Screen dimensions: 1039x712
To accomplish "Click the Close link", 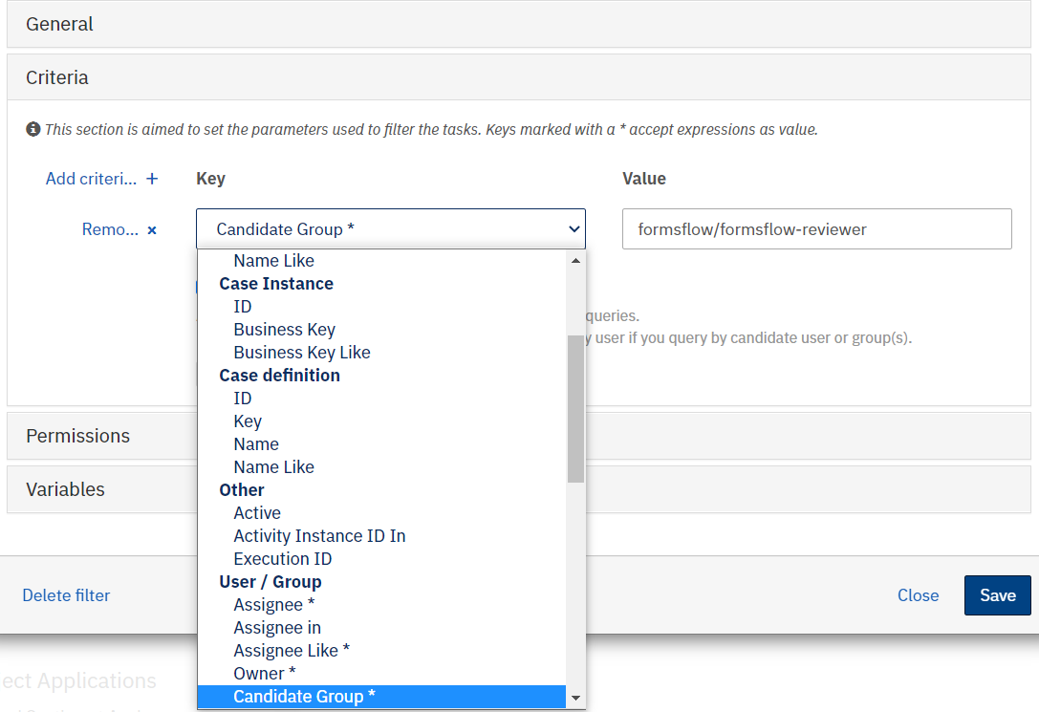I will click(918, 595).
